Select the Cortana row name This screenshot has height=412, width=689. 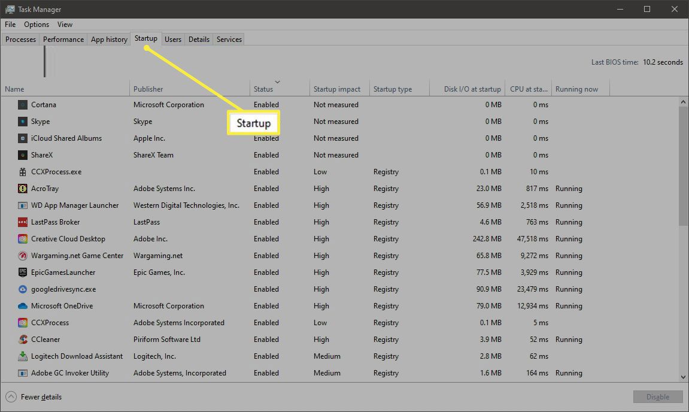44,105
